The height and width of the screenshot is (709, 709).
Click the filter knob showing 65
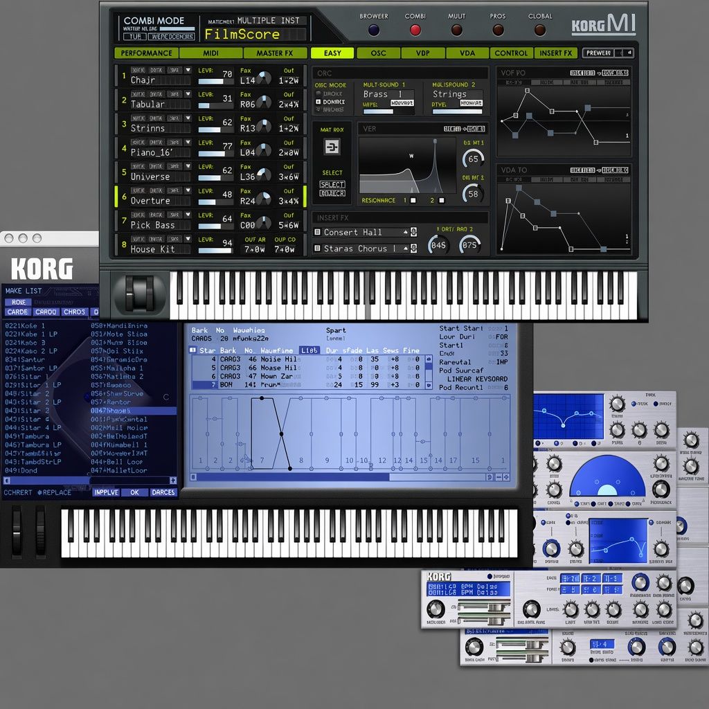pos(473,159)
